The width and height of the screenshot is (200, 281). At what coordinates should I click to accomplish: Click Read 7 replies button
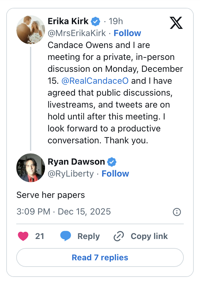[100, 258]
